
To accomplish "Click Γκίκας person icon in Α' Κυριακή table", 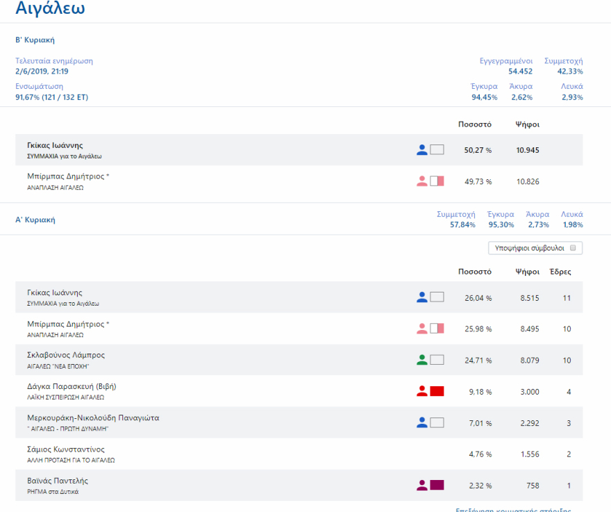I will click(x=421, y=297).
